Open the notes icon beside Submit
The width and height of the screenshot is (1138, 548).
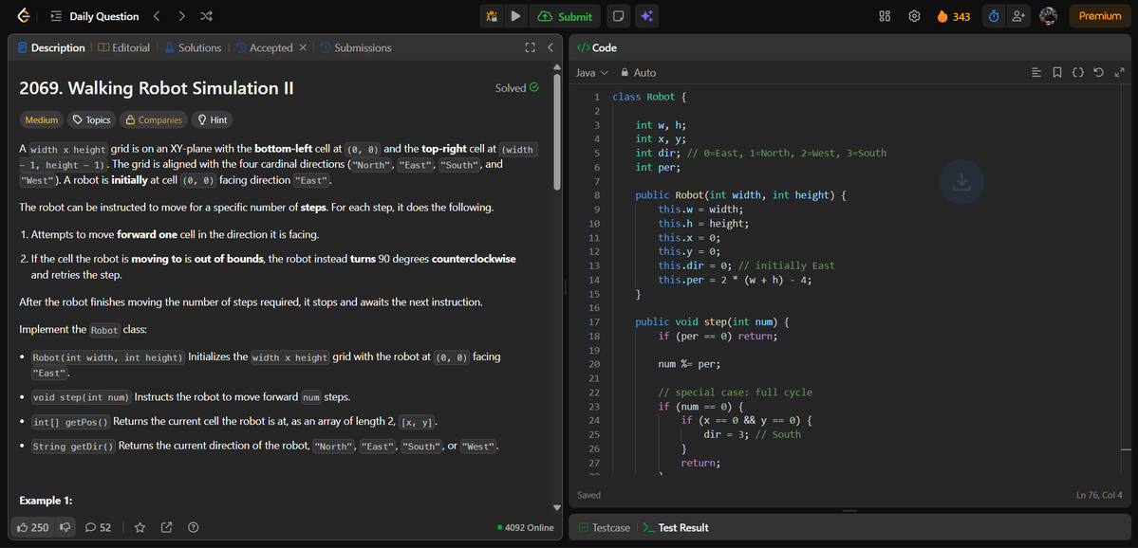(618, 16)
